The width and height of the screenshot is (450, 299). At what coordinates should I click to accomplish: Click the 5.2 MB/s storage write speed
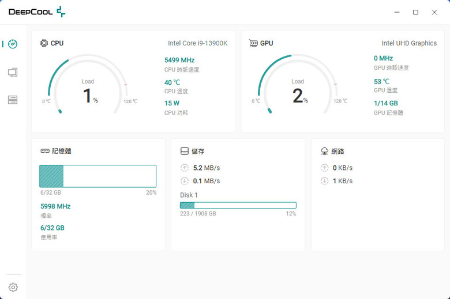pos(207,168)
